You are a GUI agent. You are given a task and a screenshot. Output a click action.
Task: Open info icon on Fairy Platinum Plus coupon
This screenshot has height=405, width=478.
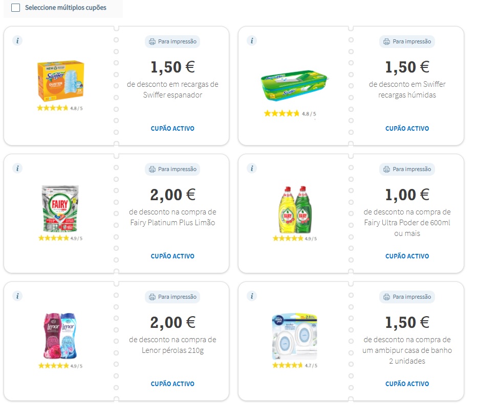pos(17,168)
